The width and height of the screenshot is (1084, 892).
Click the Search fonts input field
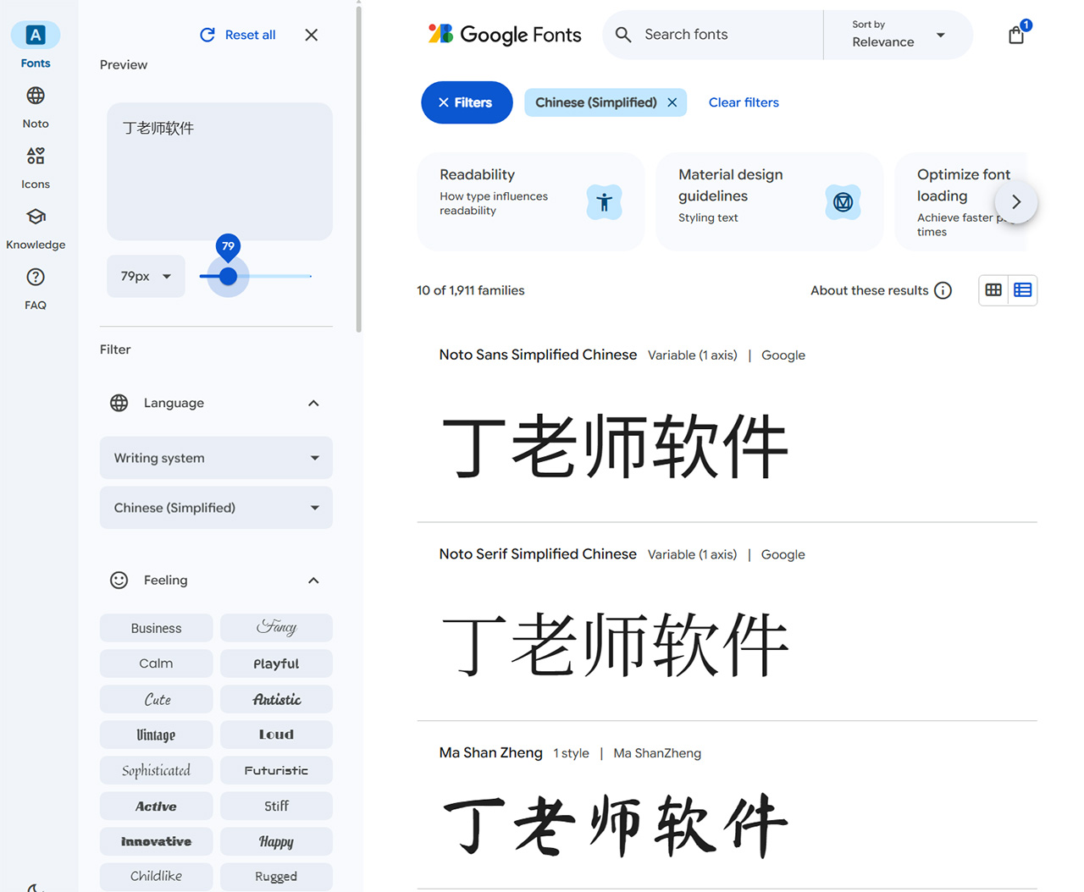720,35
